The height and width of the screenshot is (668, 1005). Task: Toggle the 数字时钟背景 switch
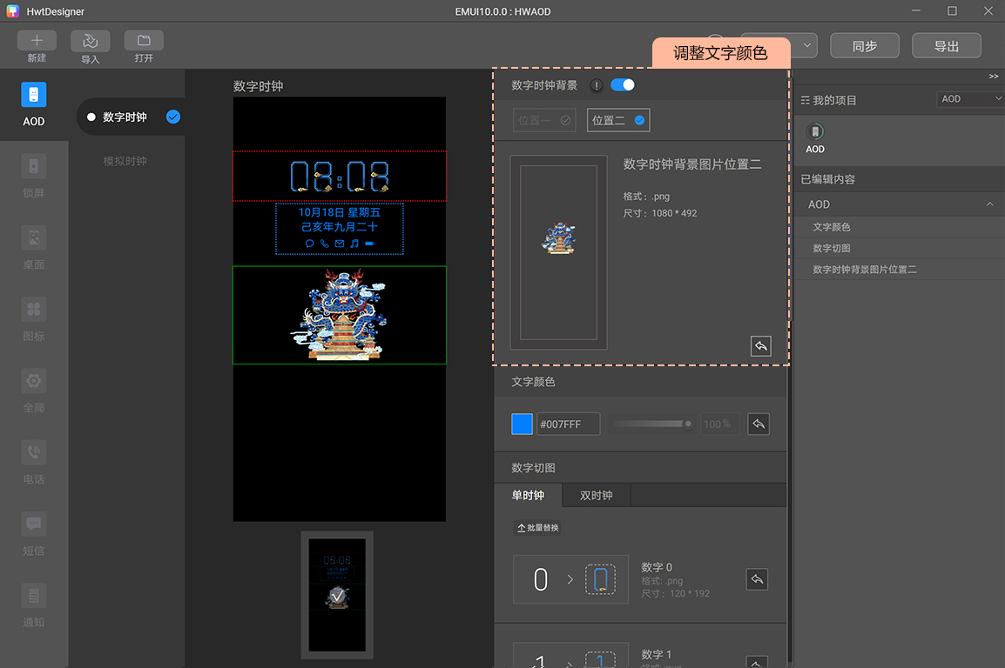point(623,85)
